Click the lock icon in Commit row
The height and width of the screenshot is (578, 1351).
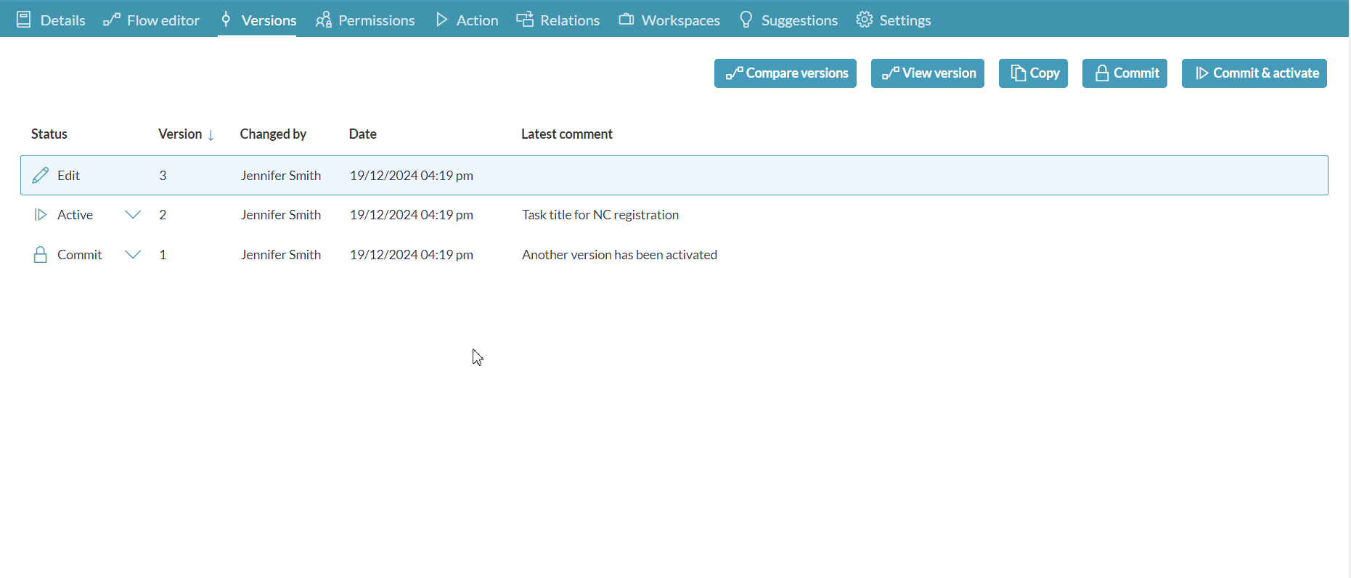(41, 255)
